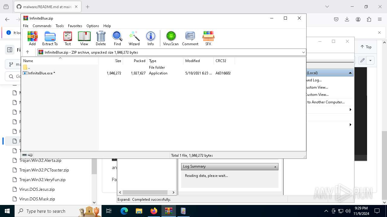The height and width of the screenshot is (217, 387).
Task: Open the Favorites menu
Action: [x=75, y=26]
